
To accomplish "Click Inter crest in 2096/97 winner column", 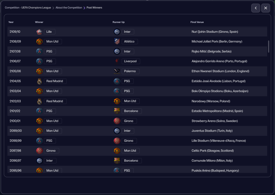I will 39,161.
